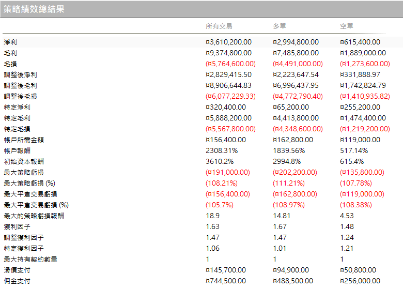The height and width of the screenshot is (289, 403).
Task: Click net profit value ¤3,610,200.00
Action: click(x=229, y=42)
